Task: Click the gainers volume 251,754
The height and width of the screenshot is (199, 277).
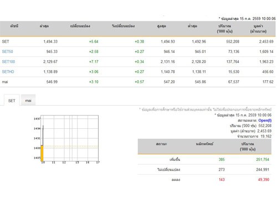Action: 263,159
